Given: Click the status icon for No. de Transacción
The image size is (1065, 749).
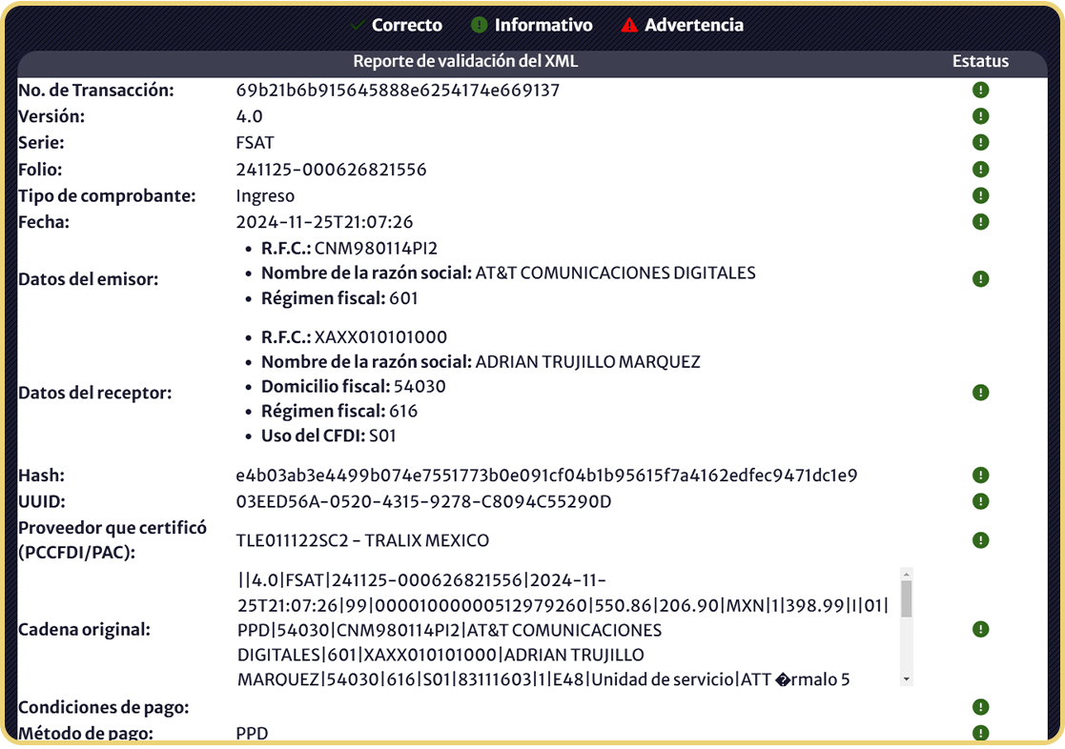Looking at the screenshot, I should click(980, 91).
